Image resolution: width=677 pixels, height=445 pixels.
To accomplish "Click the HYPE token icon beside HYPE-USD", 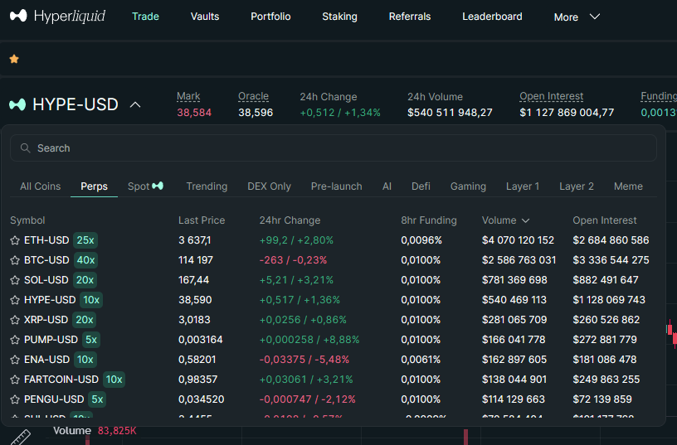I will point(17,104).
